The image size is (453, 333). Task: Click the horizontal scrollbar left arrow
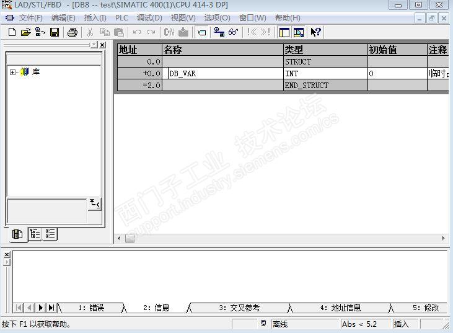coord(119,238)
